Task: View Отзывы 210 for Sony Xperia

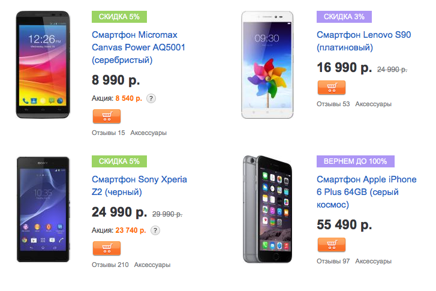Action: click(110, 264)
